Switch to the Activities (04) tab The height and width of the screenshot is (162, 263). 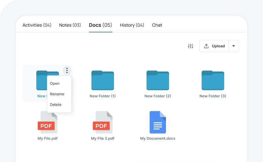coord(37,25)
